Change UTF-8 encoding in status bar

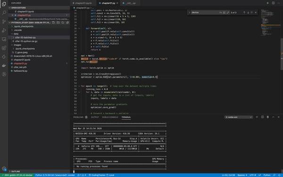pyautogui.click(x=252, y=175)
